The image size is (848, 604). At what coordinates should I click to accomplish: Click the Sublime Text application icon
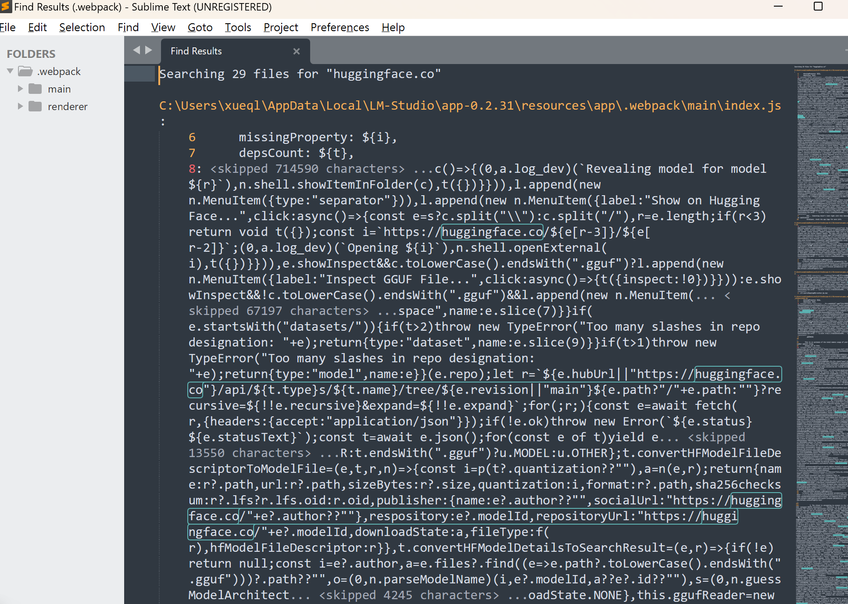pos(6,7)
